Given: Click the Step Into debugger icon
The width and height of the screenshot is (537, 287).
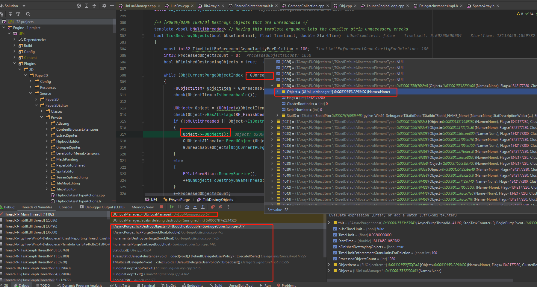Looking at the screenshot, I should [x=195, y=207].
